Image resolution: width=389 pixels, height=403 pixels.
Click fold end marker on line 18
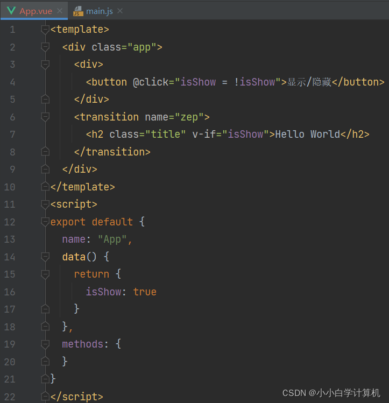point(45,327)
